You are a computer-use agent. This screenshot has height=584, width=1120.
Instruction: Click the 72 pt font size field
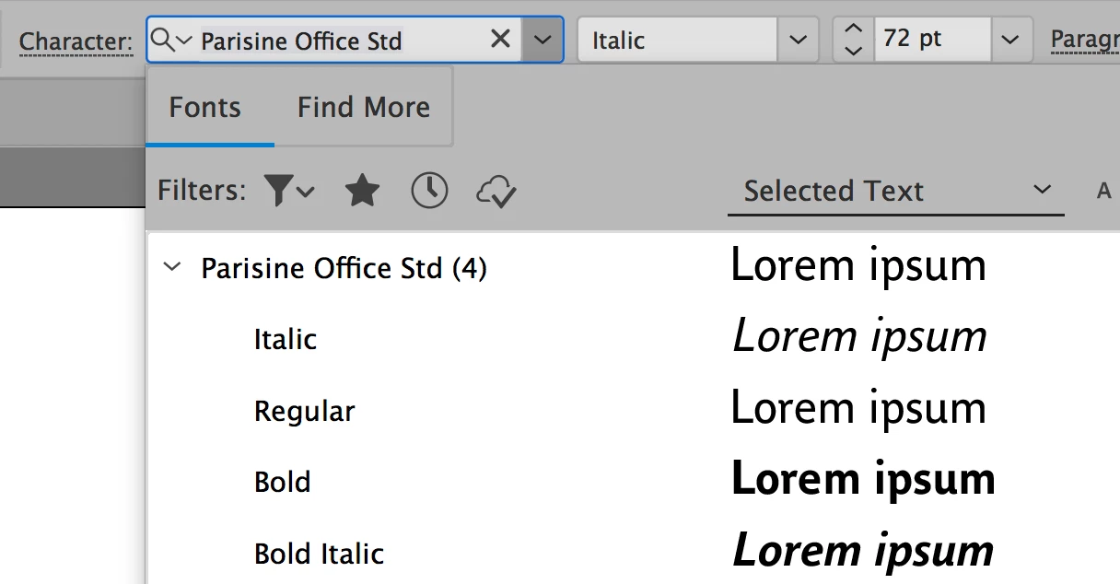[x=932, y=40]
